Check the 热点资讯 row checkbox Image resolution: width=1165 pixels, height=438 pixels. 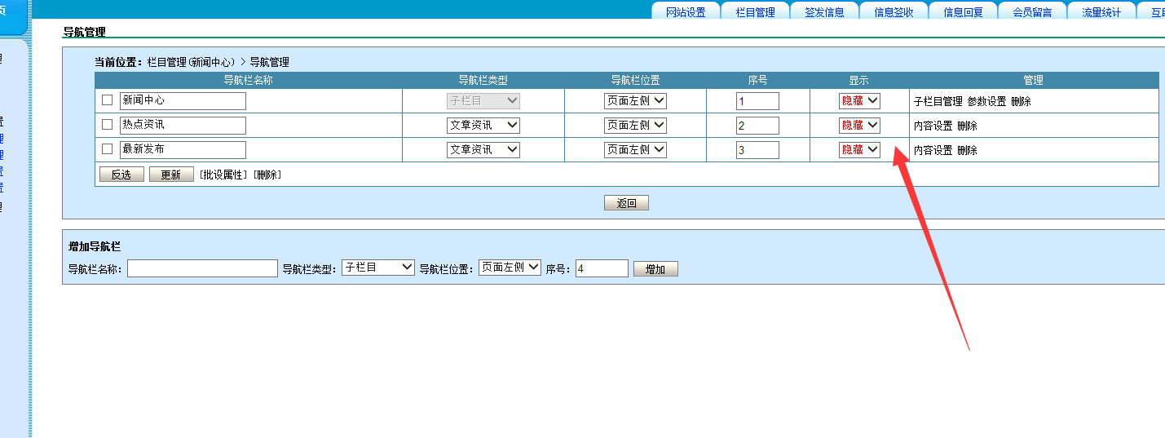107,125
